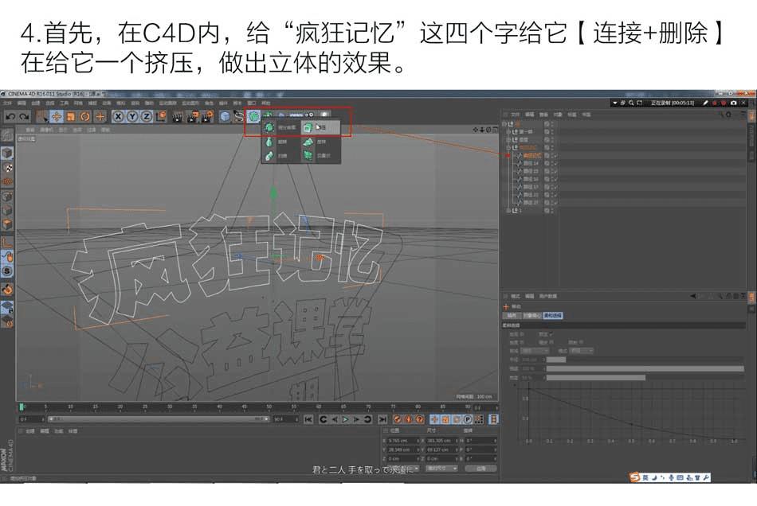Switch to Points mode
The height and width of the screenshot is (506, 757).
[x=6, y=197]
